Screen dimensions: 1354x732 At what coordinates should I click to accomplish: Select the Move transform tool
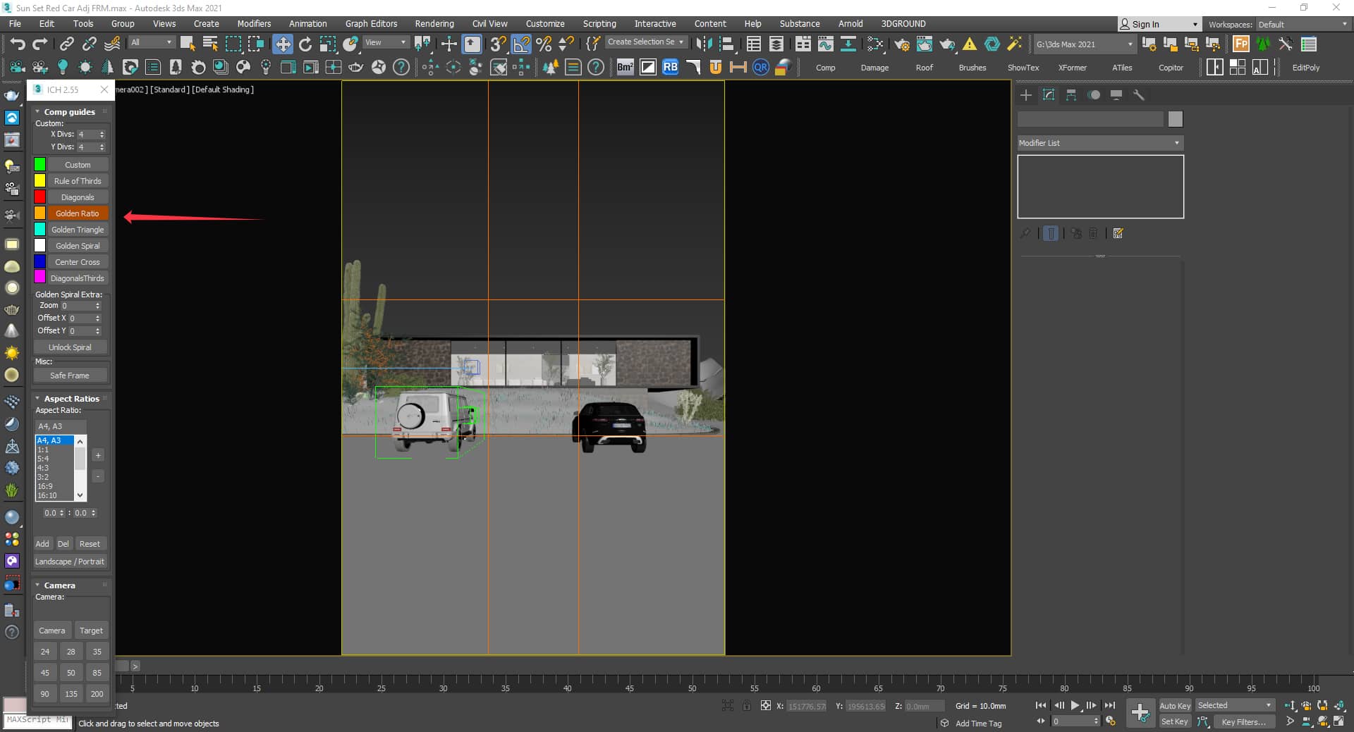283,44
